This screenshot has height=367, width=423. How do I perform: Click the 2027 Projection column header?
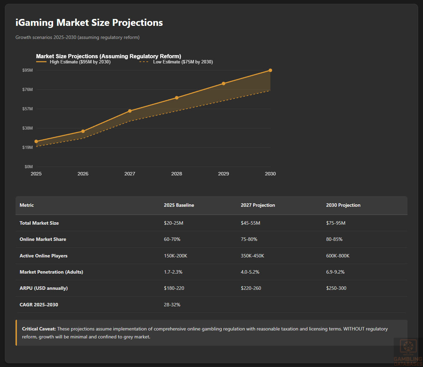[258, 205]
